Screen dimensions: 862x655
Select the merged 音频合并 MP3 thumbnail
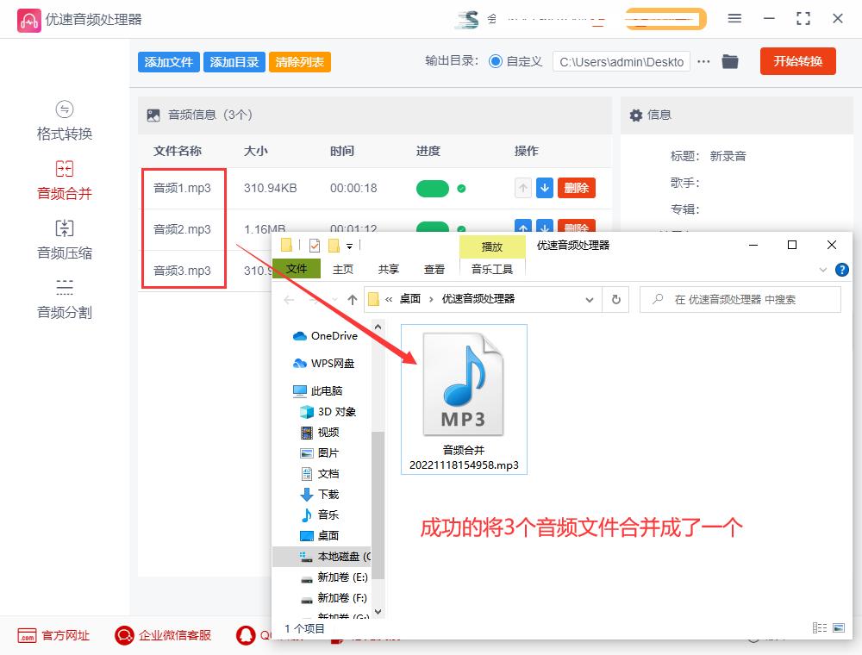click(x=464, y=384)
